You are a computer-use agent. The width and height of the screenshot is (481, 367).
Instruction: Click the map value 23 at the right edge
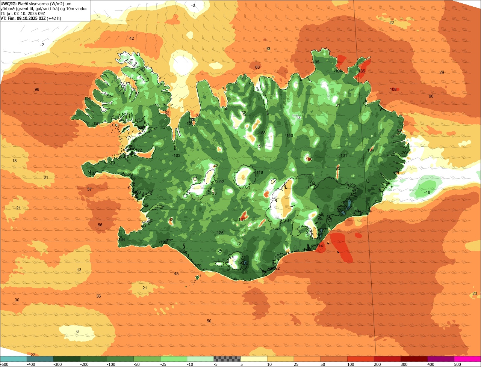pos(475,293)
